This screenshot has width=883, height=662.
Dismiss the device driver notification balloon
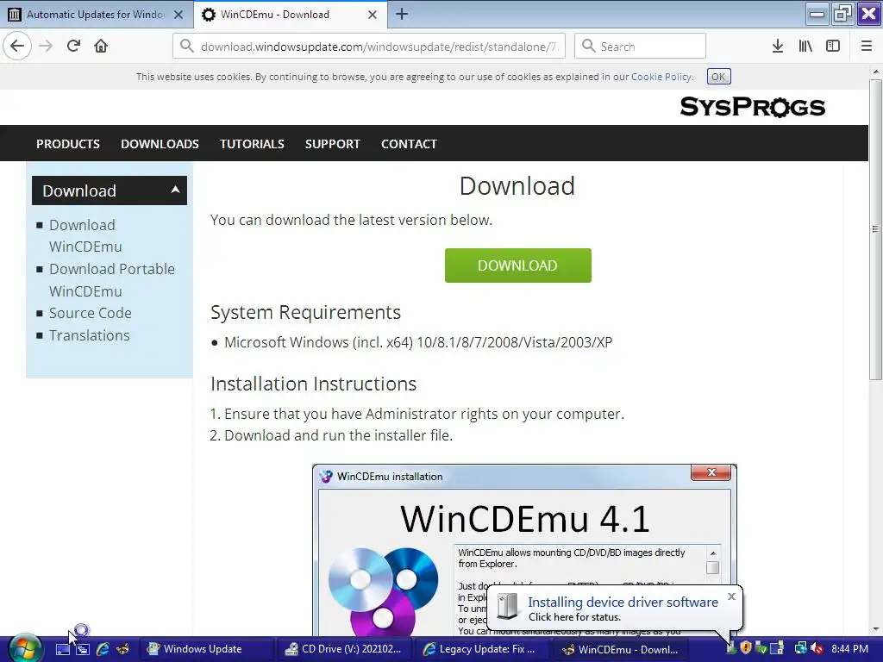[x=731, y=596]
